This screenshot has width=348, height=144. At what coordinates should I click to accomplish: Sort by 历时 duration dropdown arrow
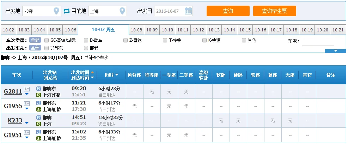[x=116, y=75]
